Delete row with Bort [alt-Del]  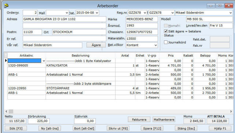tap(84, 129)
